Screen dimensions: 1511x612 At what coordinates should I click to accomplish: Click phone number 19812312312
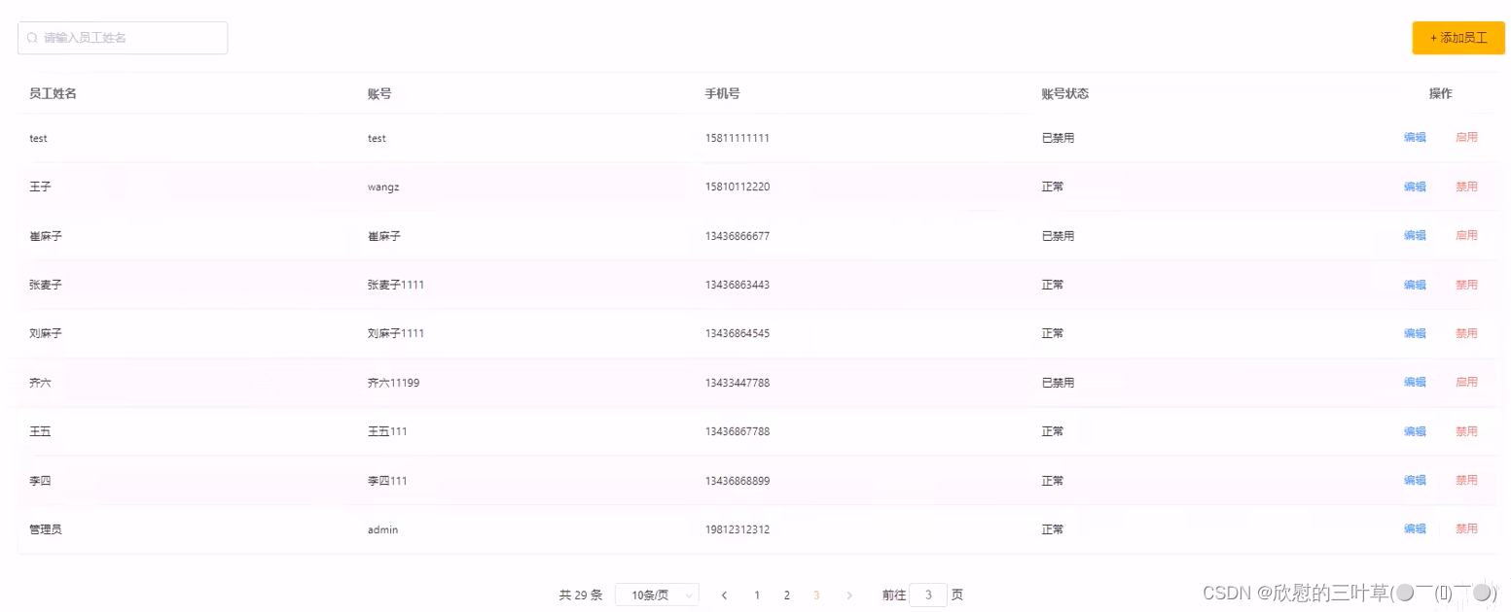click(x=738, y=529)
